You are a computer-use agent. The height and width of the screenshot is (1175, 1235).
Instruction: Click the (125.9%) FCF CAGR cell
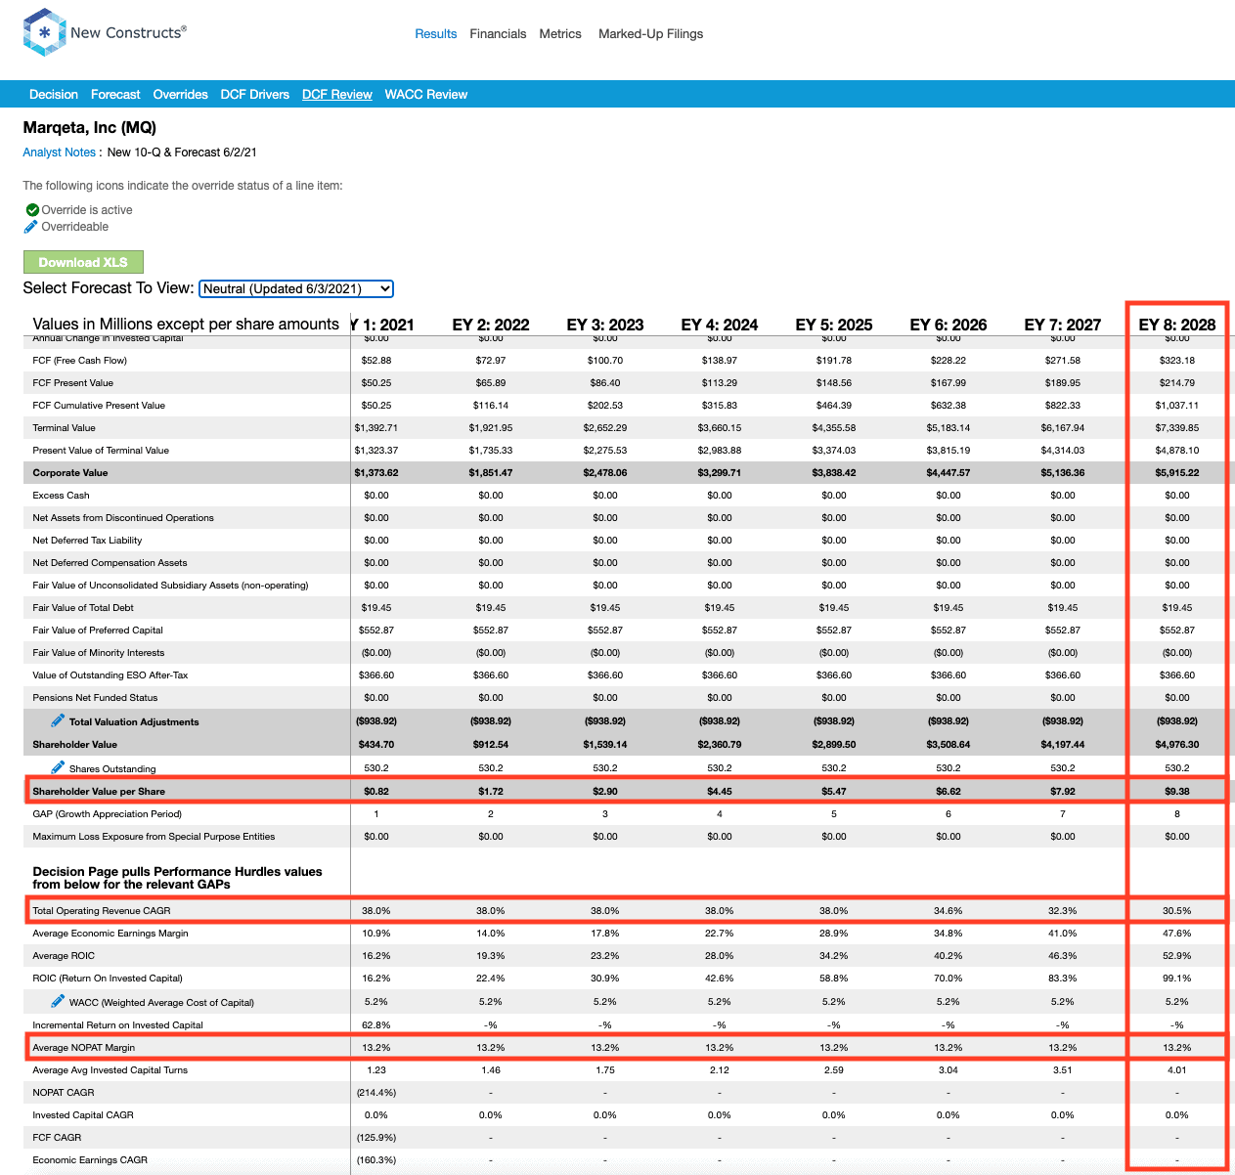[376, 1137]
